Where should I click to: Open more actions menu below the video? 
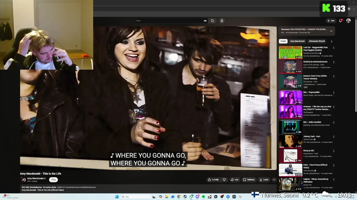coord(274,180)
